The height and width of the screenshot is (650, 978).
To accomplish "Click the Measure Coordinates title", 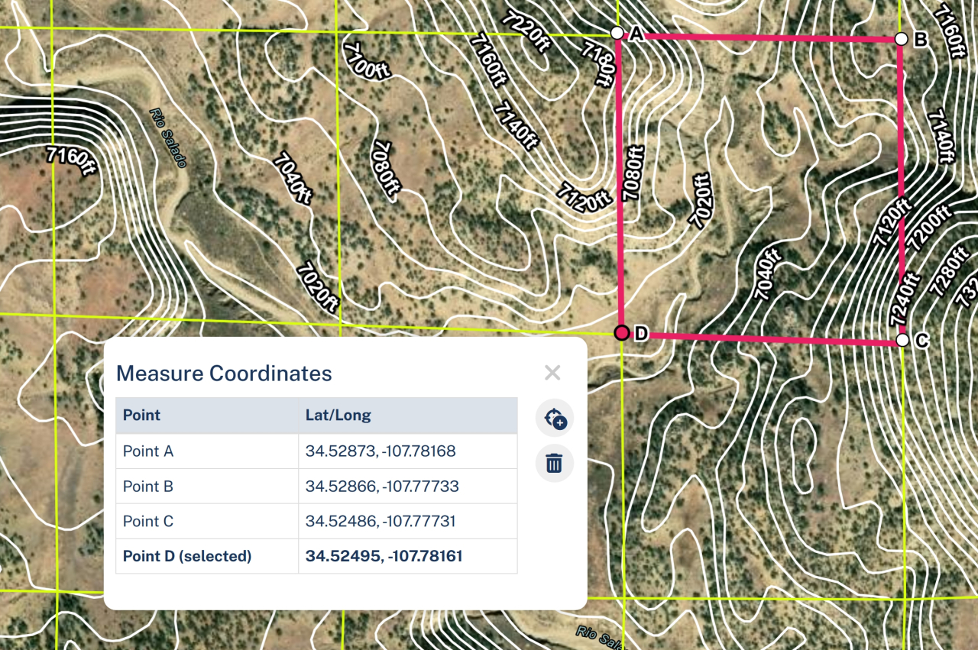I will pyautogui.click(x=224, y=374).
